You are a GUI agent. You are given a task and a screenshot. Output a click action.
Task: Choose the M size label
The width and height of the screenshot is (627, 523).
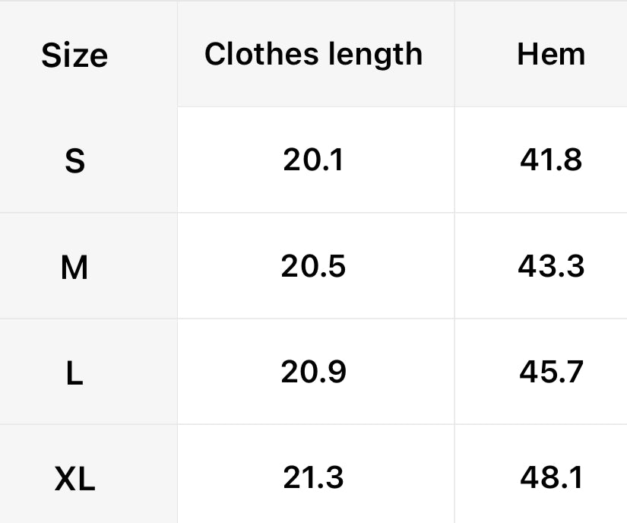pos(74,267)
